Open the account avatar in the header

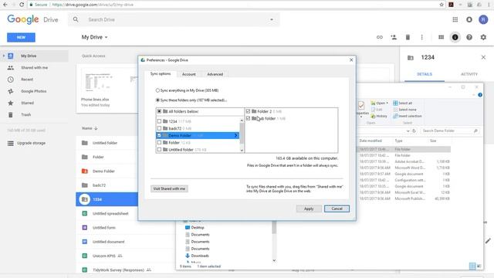pyautogui.click(x=483, y=19)
